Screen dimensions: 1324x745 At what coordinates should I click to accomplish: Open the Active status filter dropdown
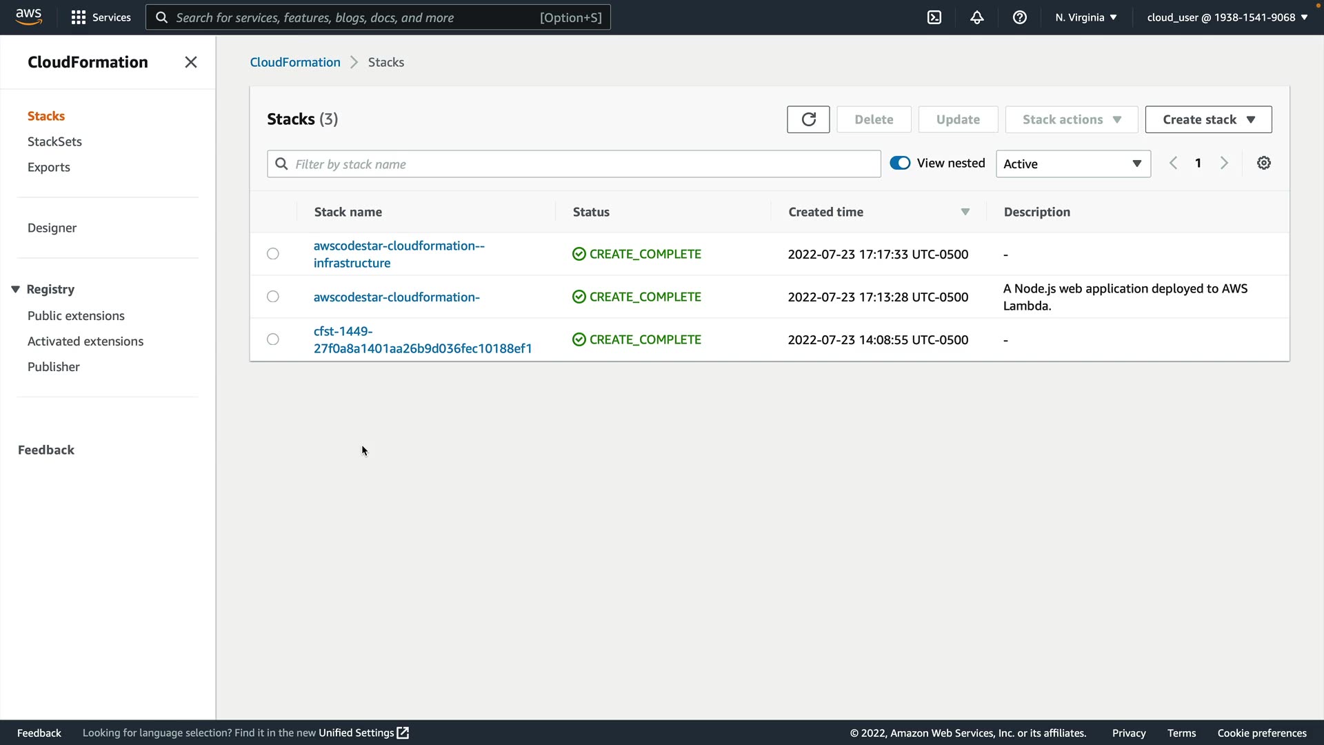1073,164
